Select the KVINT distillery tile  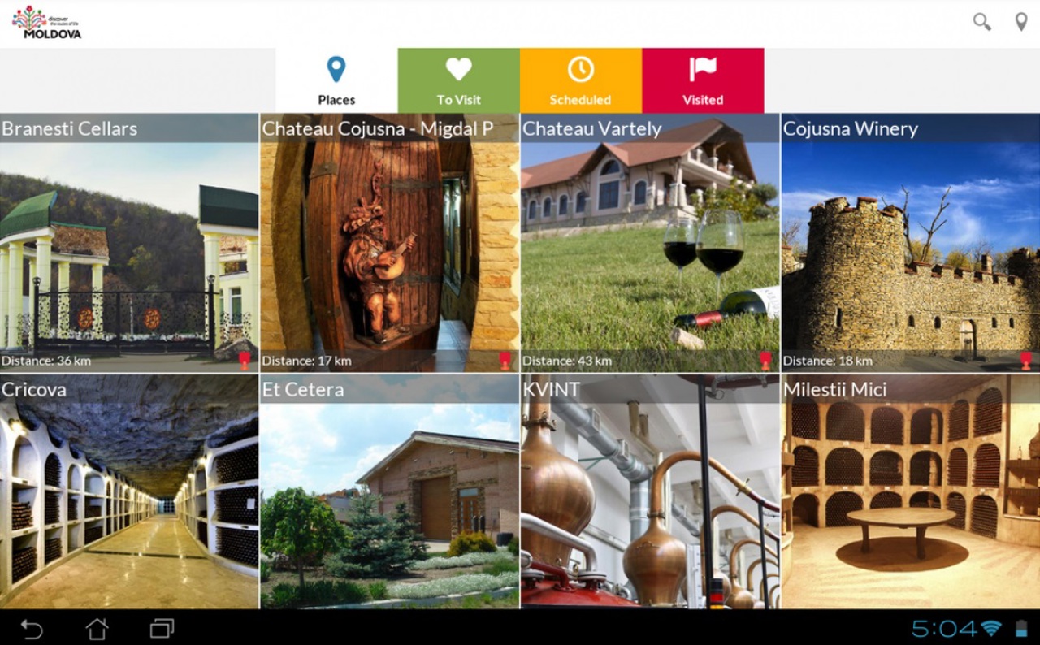650,491
